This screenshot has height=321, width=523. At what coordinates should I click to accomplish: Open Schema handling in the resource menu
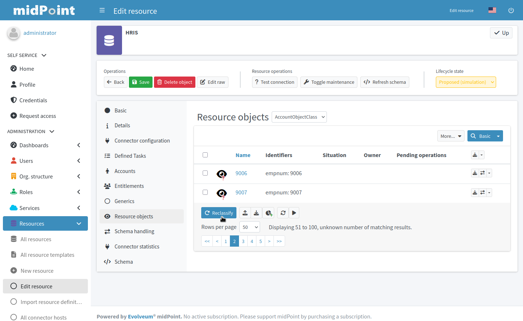pyautogui.click(x=134, y=231)
